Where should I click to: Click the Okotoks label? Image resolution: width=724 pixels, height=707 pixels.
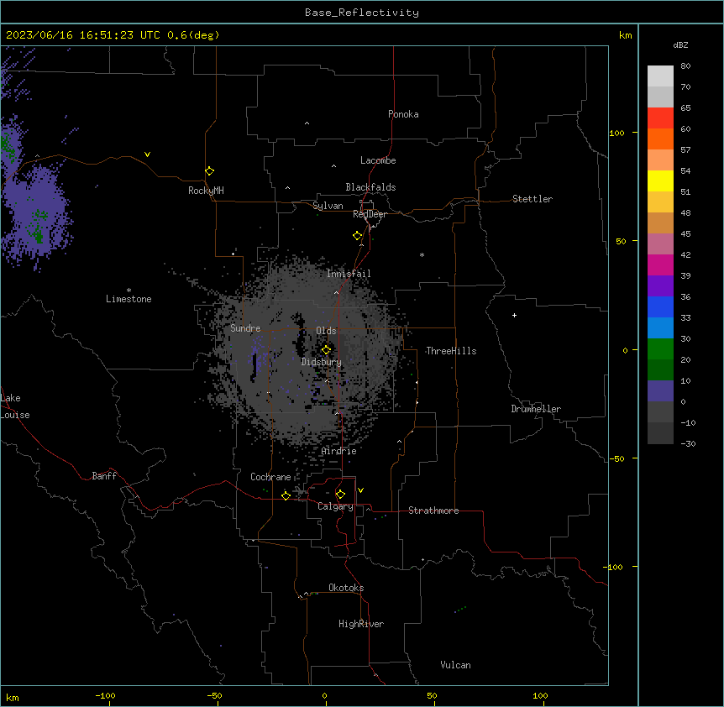[346, 588]
